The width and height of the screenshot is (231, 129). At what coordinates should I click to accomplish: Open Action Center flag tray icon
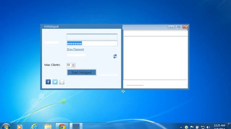click(192, 127)
